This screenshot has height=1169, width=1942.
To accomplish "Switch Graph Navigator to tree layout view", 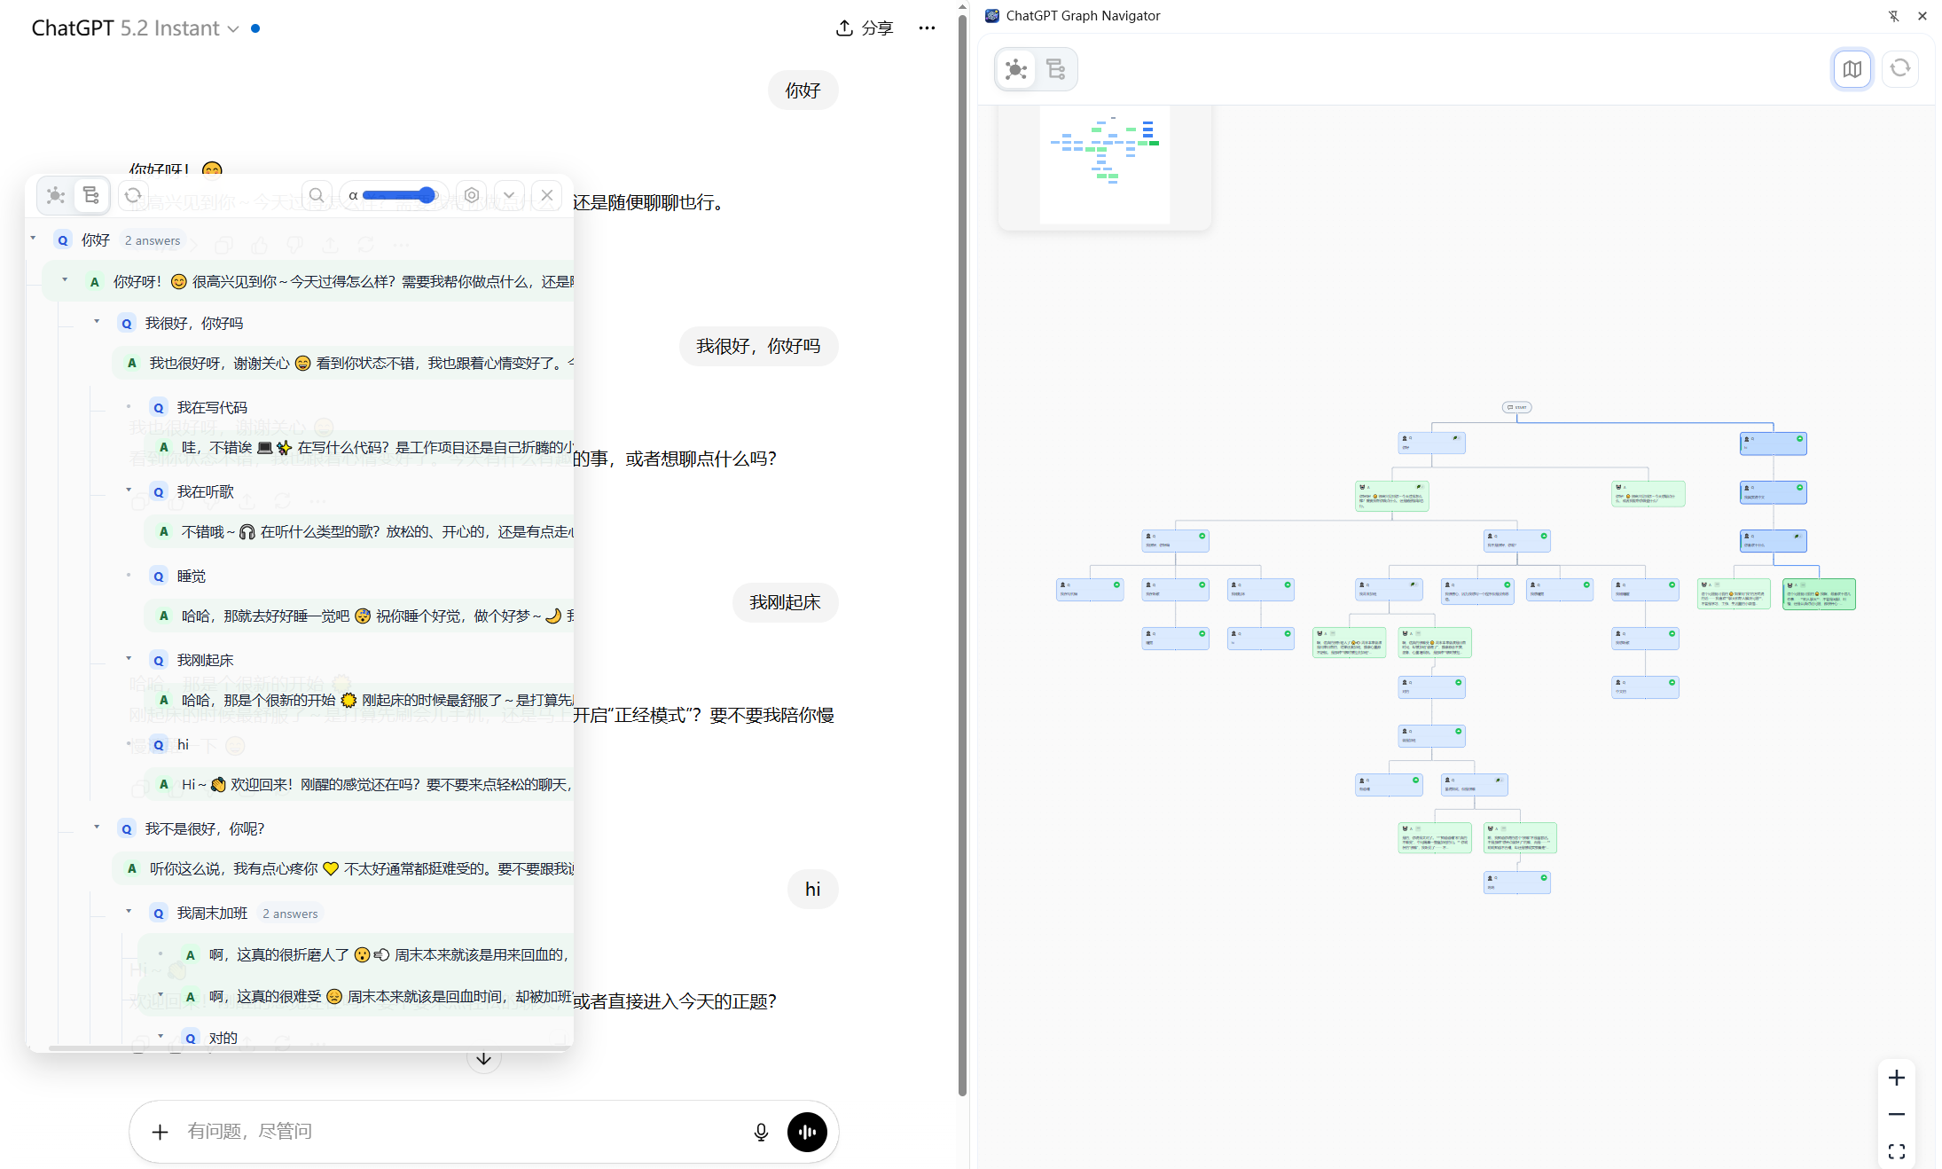I will pyautogui.click(x=1056, y=69).
